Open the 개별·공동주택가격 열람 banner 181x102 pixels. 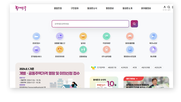tap(50, 75)
